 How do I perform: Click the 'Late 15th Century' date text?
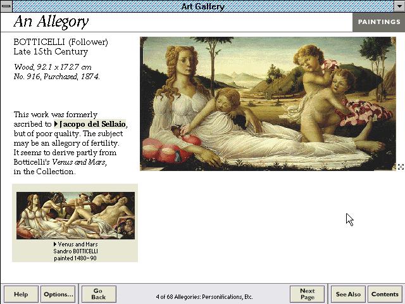pos(51,51)
